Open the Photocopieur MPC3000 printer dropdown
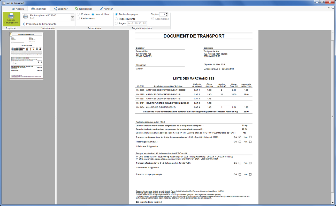Image resolution: width=336 pixels, height=206 pixels. click(48, 17)
